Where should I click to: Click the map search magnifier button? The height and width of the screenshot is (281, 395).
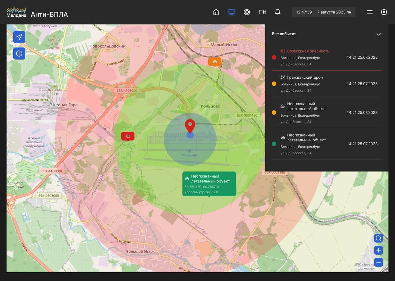[378, 238]
